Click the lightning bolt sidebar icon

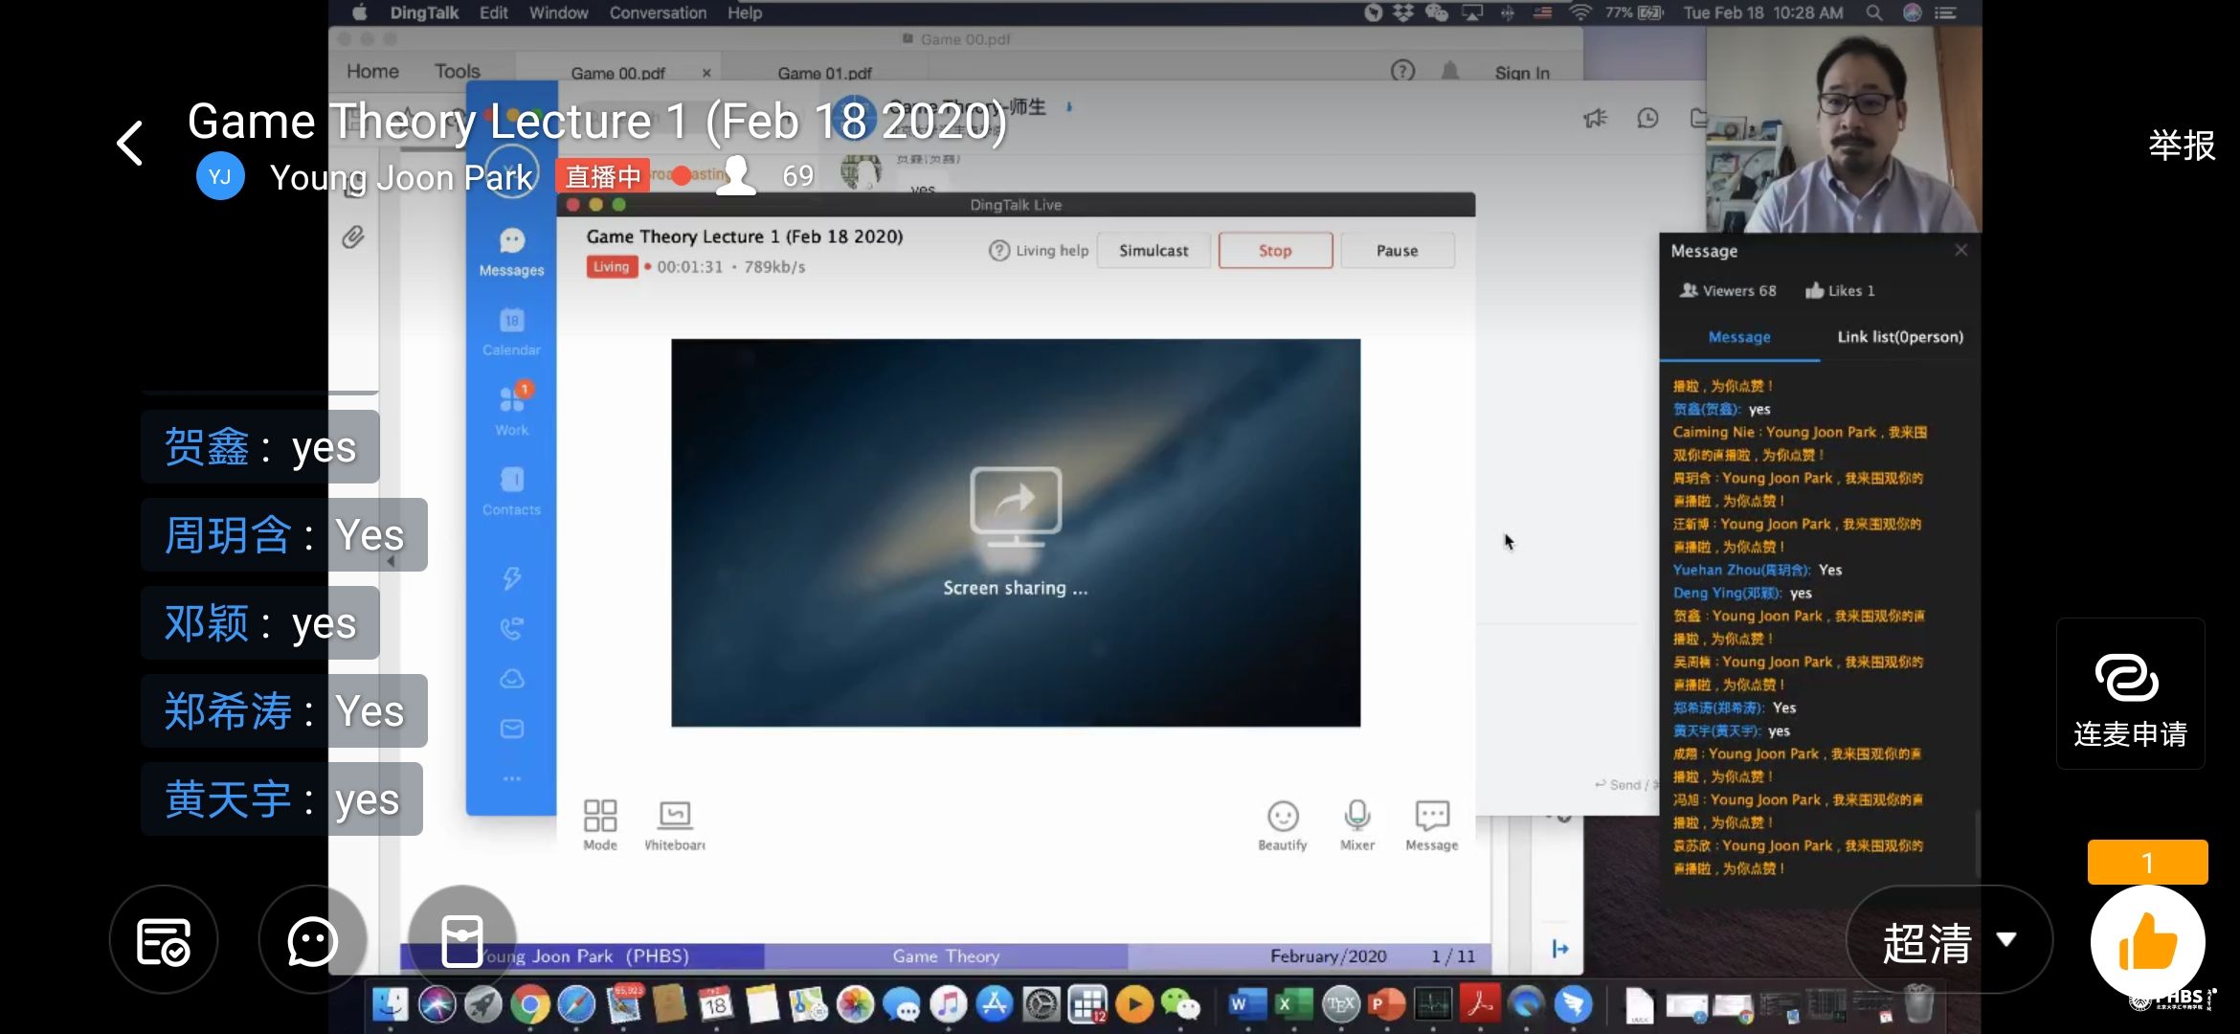point(512,577)
